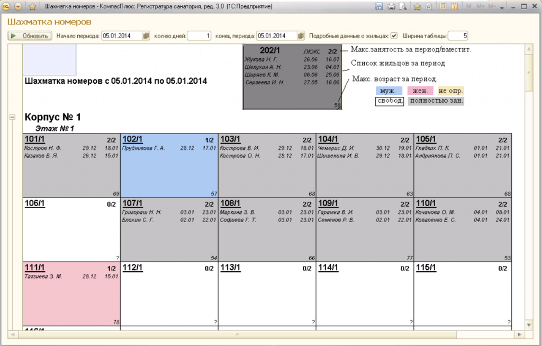Click the свобод. legend box
542x346 pixels.
pos(390,101)
